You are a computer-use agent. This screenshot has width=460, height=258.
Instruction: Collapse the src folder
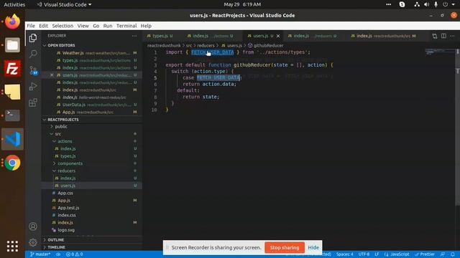click(x=57, y=134)
